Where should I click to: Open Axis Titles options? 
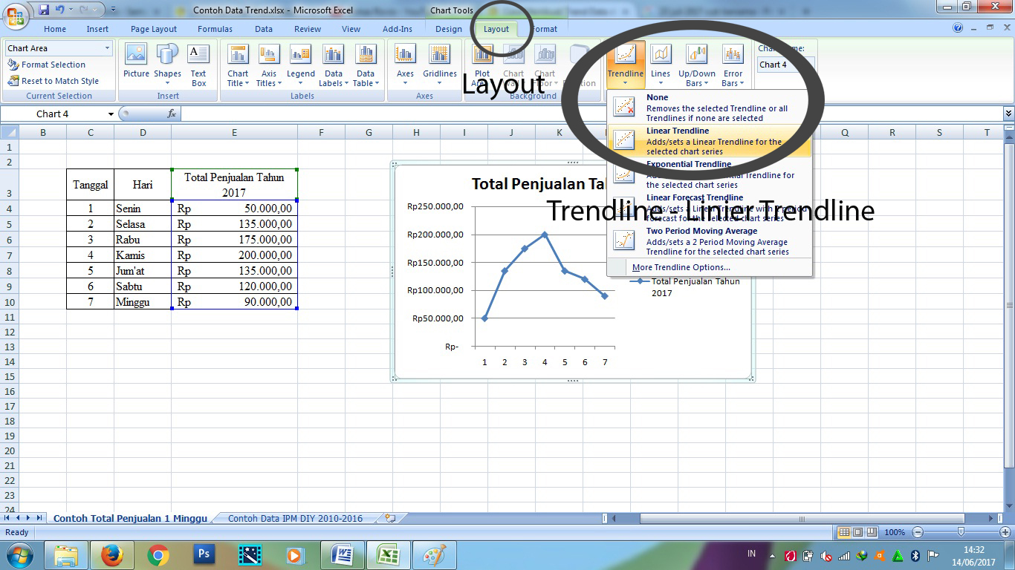coord(269,65)
